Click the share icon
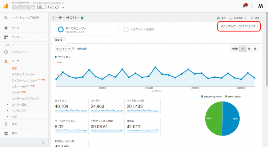The height and width of the screenshot is (147, 268). coord(252,18)
